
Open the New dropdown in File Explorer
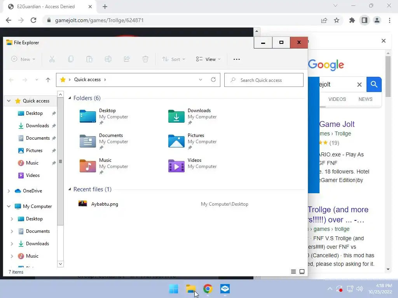tap(23, 59)
